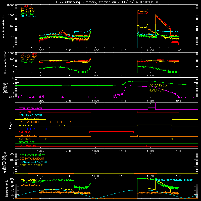
Task: Click the yellow flare duration bar in GOES panel
Action: click(x=140, y=93)
